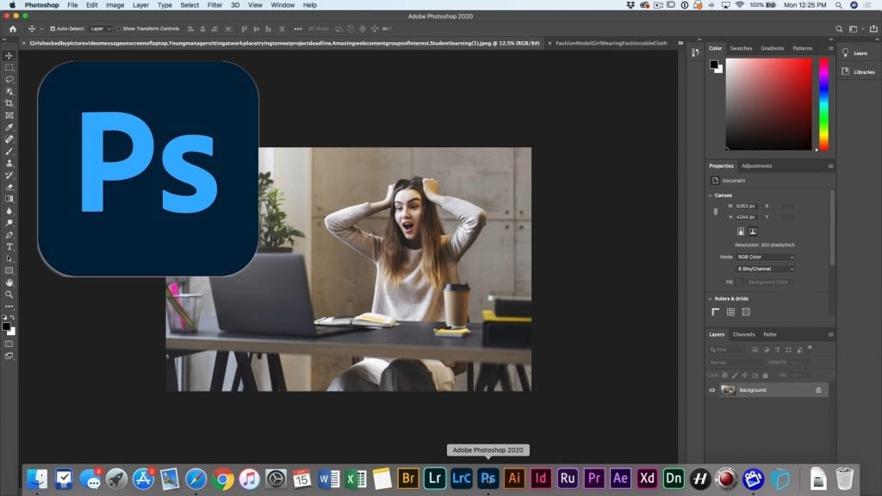Open the 8 Bits/Channel dropdown

coord(766,269)
